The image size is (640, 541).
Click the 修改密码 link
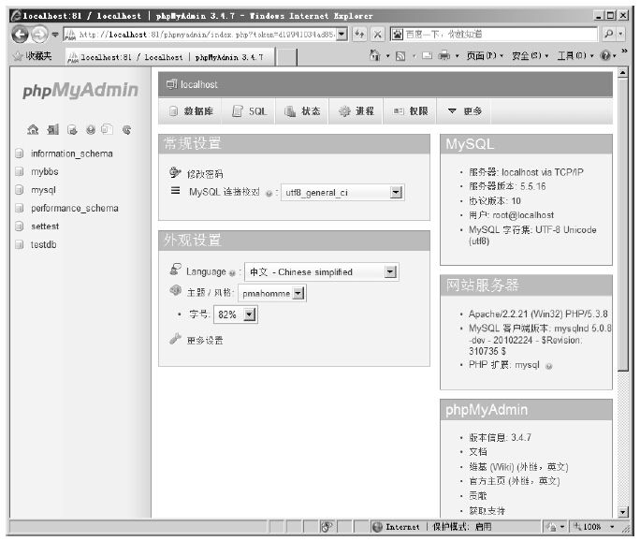coord(205,174)
